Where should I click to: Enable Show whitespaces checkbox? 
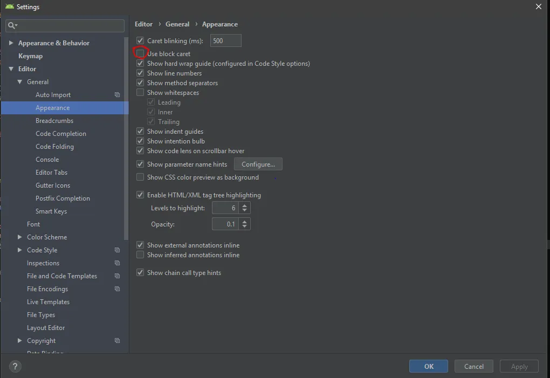(140, 93)
